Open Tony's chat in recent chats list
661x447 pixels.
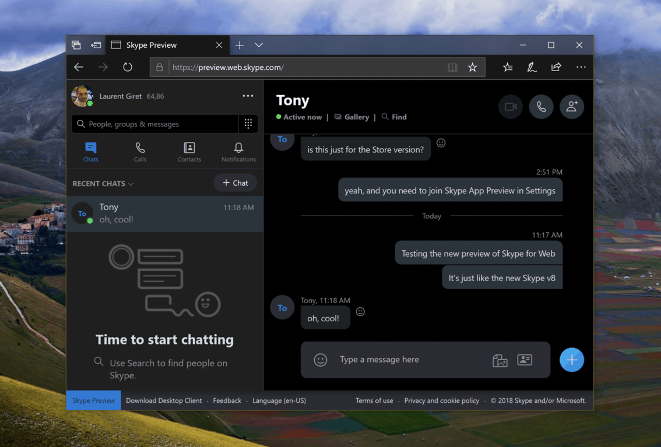(x=165, y=214)
